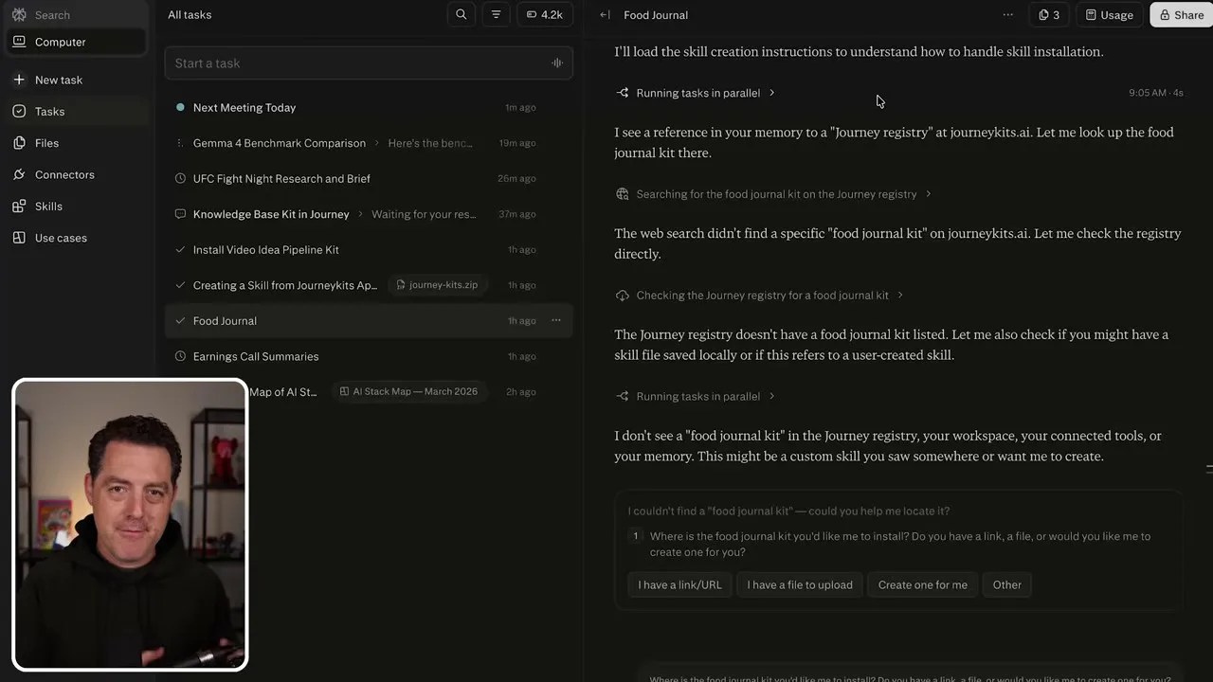The height and width of the screenshot is (682, 1213).
Task: Open the Earnings Call Summaries task
Action: 369,356
